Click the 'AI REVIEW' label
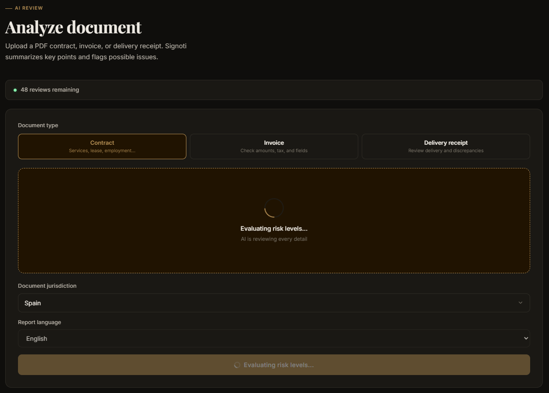This screenshot has height=393, width=549. pyautogui.click(x=29, y=8)
